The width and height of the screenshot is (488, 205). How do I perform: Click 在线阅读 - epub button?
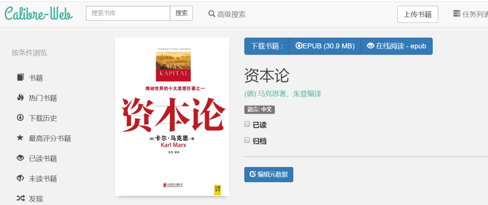coord(396,46)
